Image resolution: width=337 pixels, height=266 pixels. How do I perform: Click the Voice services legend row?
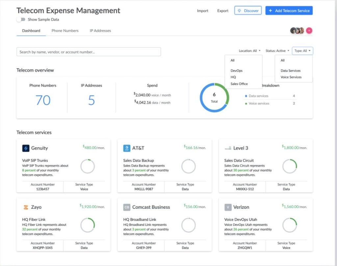point(270,103)
